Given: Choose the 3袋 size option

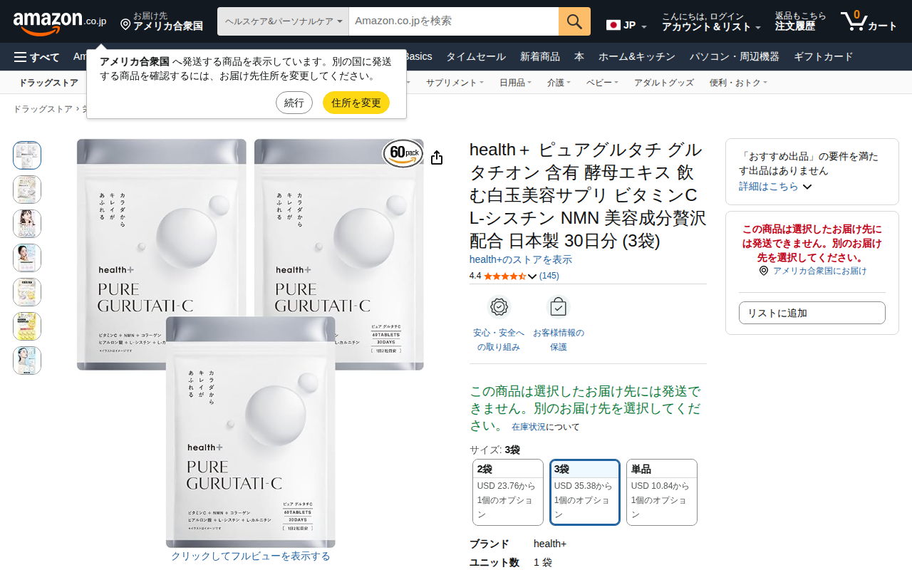Looking at the screenshot, I should pyautogui.click(x=584, y=492).
